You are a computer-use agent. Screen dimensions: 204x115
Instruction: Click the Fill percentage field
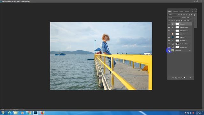[188, 21]
